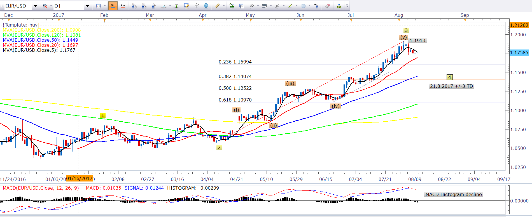Click the hierarchy structure toolbar icon
The height and width of the screenshot is (217, 532).
pyautogui.click(x=339, y=6)
